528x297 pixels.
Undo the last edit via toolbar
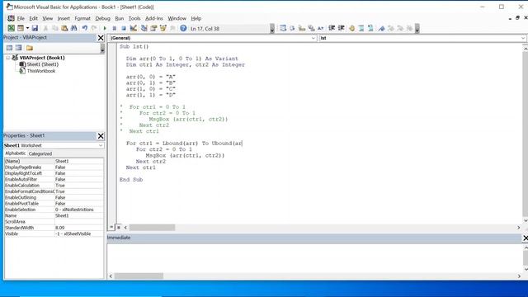pyautogui.click(x=85, y=28)
